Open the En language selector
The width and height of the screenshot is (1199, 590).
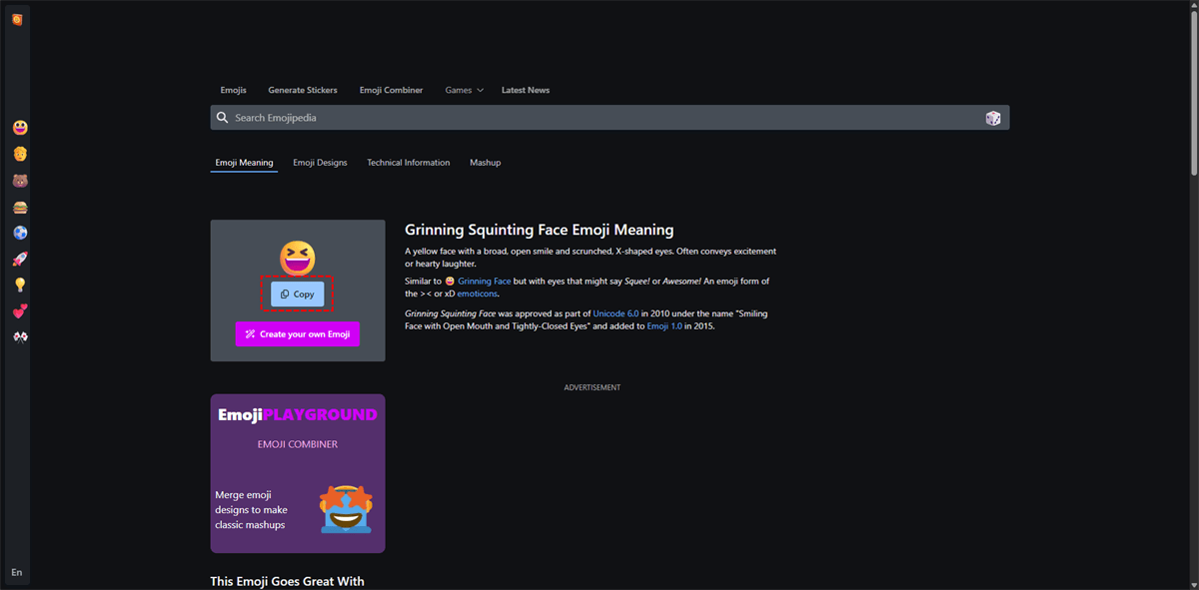[17, 572]
